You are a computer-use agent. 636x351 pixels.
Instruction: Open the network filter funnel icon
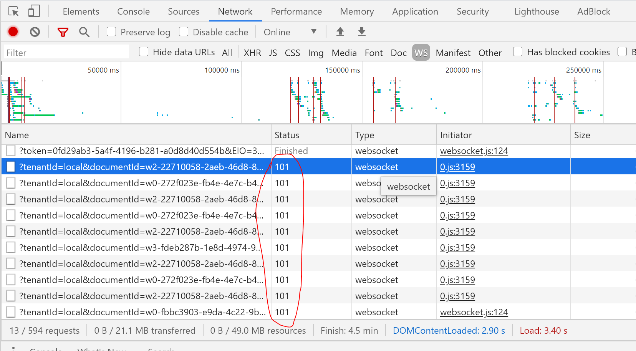63,32
